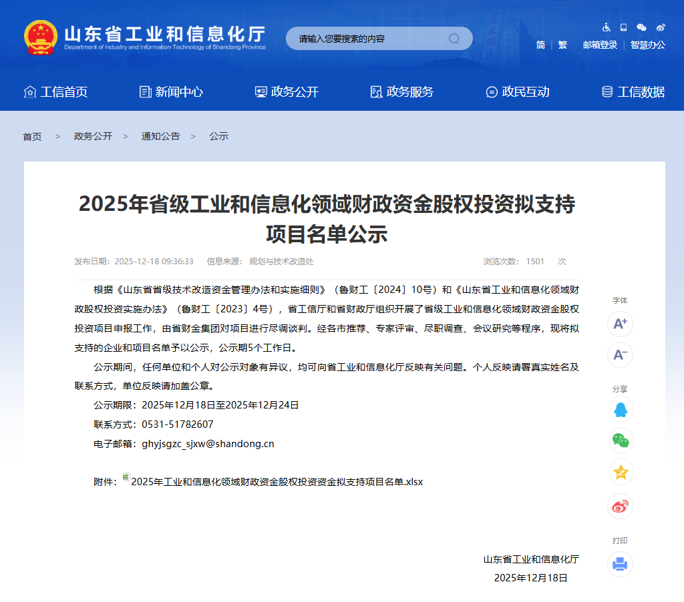Switch to Simplified Chinese (简)
Screen dimensions: 684x602
[x=540, y=45]
